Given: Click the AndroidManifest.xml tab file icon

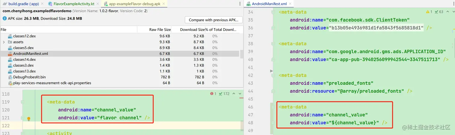Looking at the screenshot, I should [249, 4].
